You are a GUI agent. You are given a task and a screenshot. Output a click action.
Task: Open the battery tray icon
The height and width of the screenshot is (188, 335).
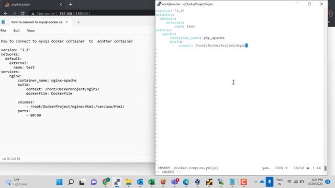click(302, 182)
